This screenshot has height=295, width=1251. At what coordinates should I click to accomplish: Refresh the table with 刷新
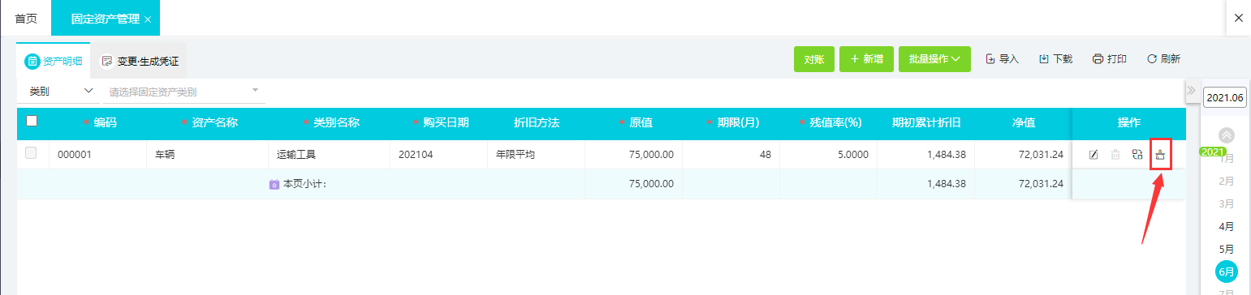pyautogui.click(x=1163, y=59)
